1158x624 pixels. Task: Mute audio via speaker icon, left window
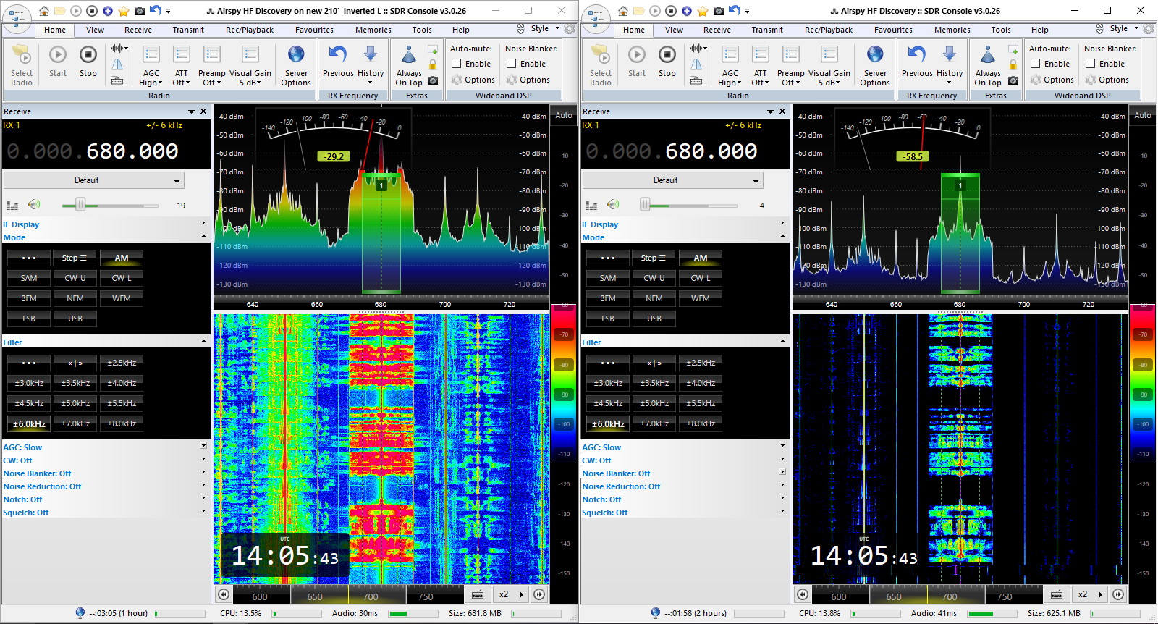point(34,205)
